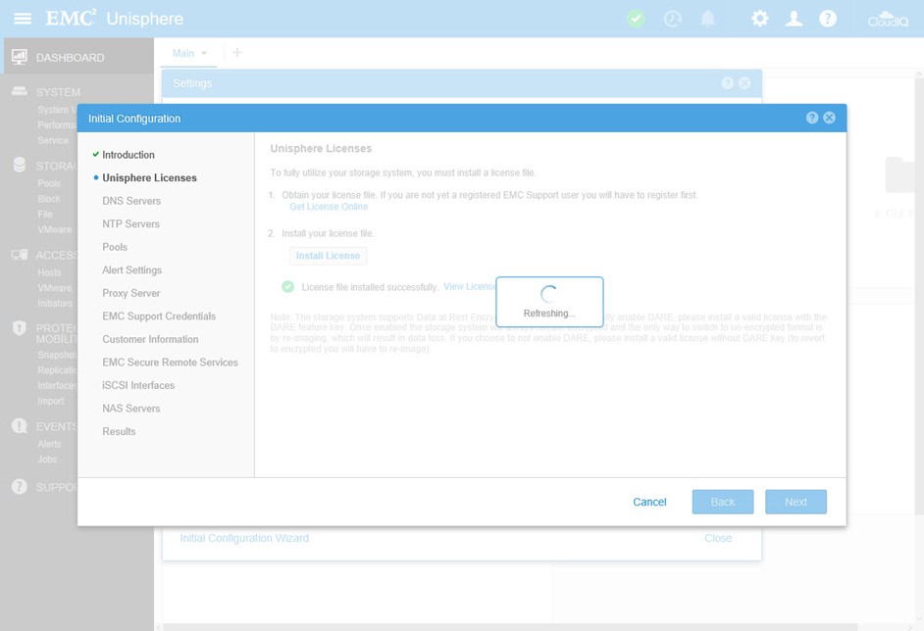Click the Next button
The image size is (924, 631).
point(796,502)
